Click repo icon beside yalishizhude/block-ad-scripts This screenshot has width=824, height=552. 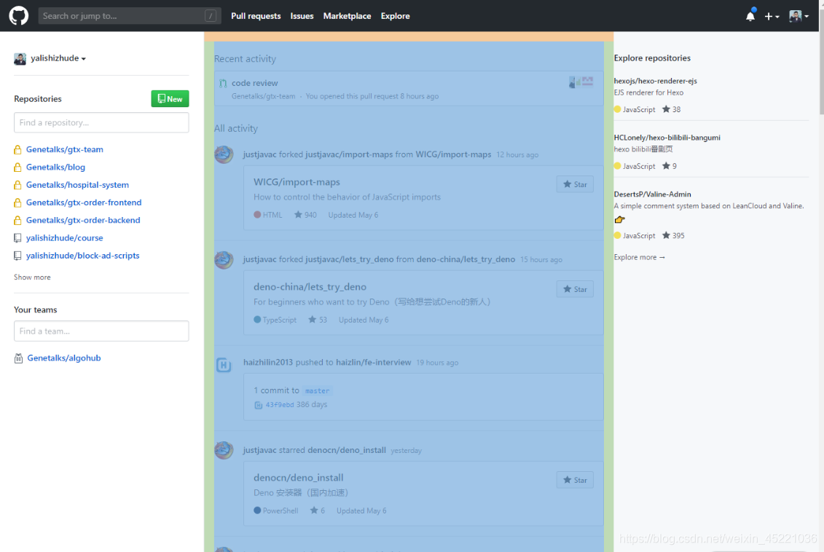pyautogui.click(x=17, y=256)
